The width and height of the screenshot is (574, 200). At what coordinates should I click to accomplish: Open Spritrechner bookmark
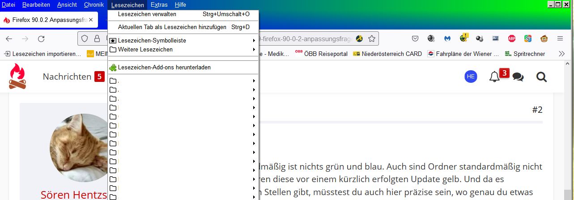pos(525,54)
